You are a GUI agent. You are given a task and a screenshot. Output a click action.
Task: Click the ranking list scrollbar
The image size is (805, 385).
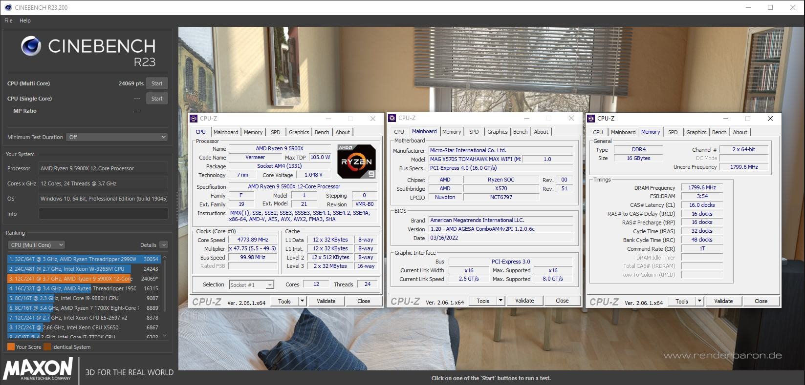pos(165,286)
